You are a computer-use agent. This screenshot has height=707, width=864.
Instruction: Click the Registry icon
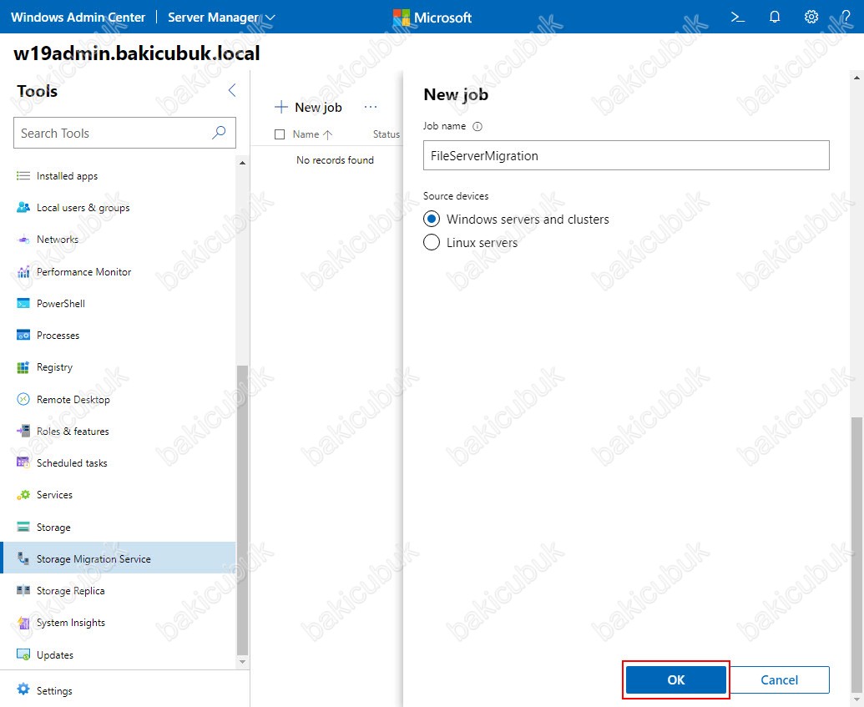[x=23, y=367]
